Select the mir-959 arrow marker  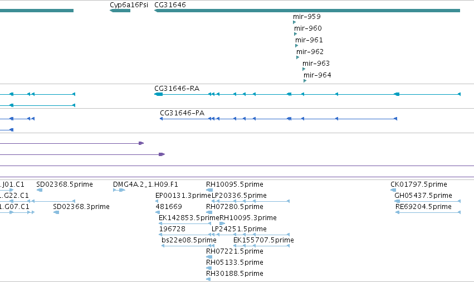pos(295,22)
